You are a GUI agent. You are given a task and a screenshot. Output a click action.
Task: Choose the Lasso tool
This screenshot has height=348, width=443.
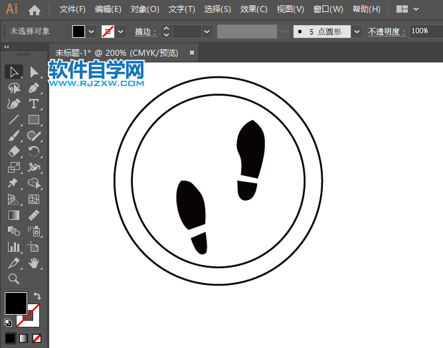click(x=13, y=88)
